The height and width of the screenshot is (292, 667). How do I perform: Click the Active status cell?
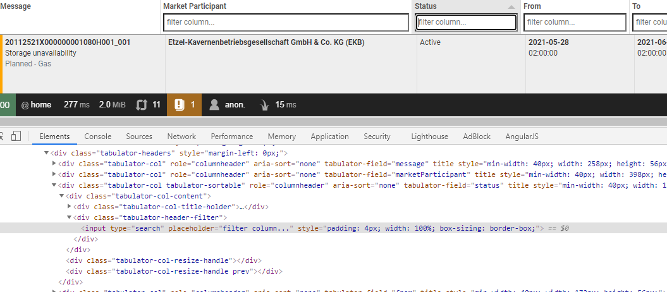point(430,42)
